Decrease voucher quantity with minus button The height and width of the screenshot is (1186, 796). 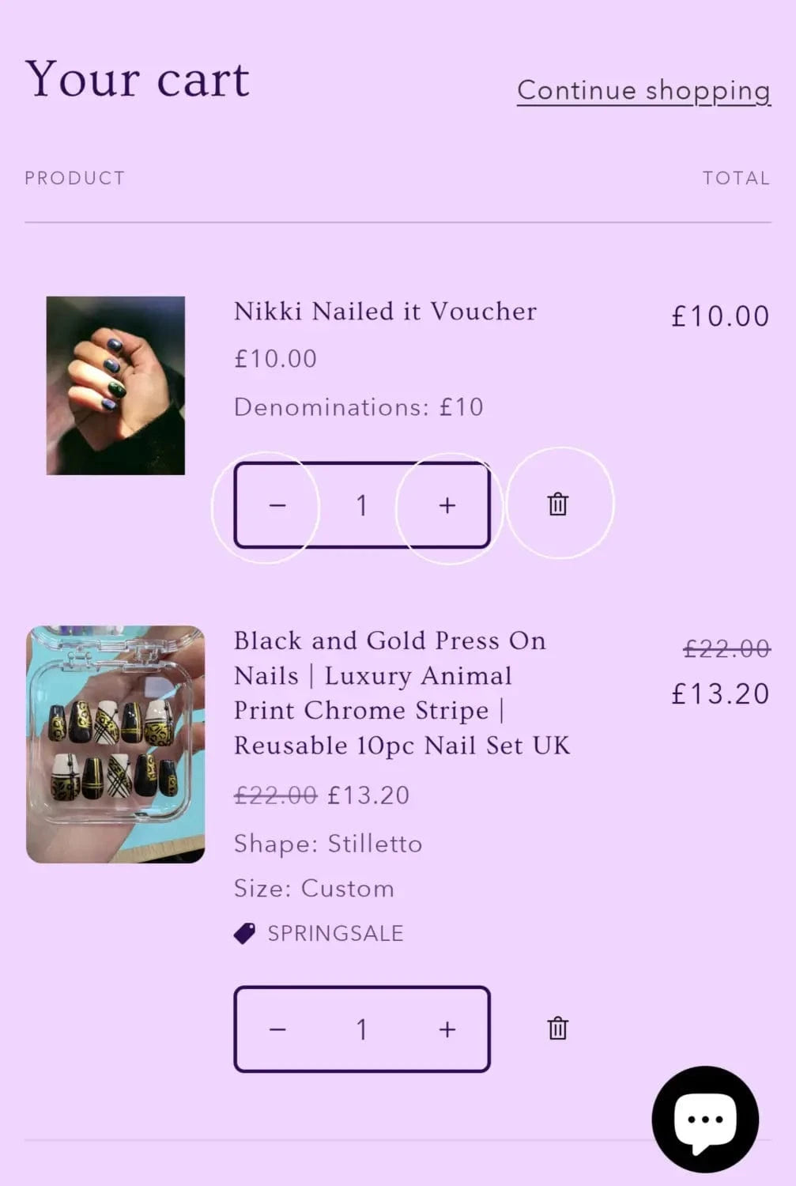click(277, 505)
